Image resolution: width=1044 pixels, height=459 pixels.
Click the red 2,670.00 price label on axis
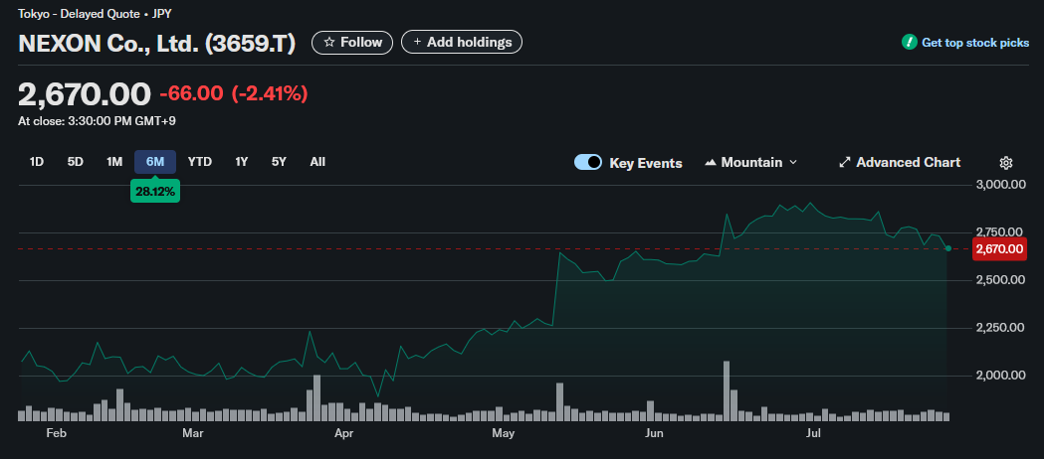click(999, 249)
